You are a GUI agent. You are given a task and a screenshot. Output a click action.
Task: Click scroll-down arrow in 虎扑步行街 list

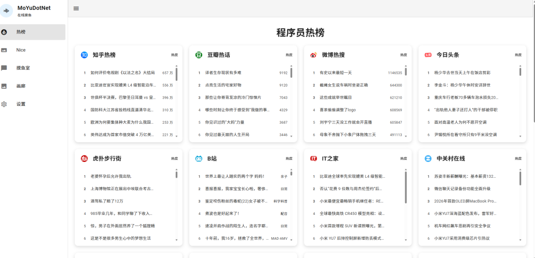pyautogui.click(x=176, y=240)
